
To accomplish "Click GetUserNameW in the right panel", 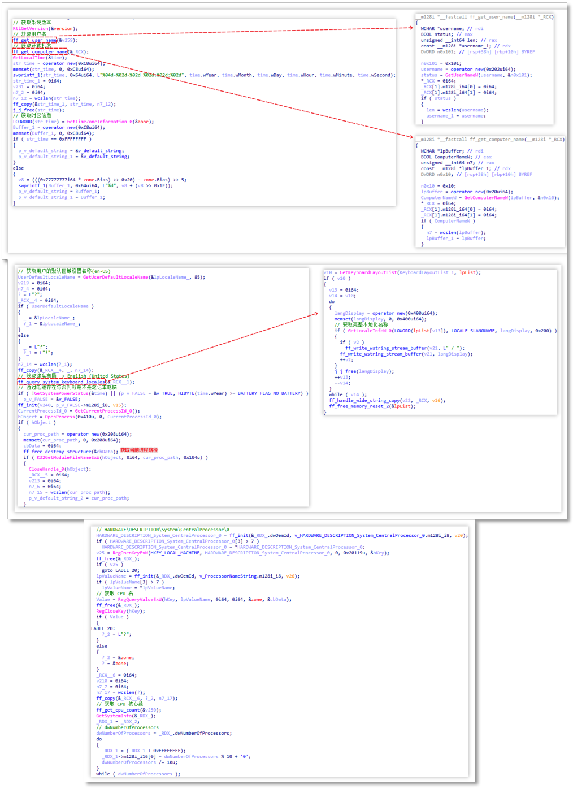I will pyautogui.click(x=461, y=75).
